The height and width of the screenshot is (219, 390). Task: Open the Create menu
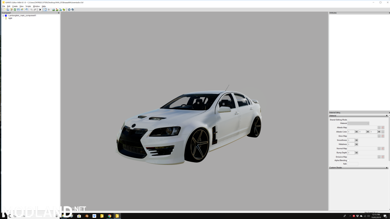pos(15,6)
